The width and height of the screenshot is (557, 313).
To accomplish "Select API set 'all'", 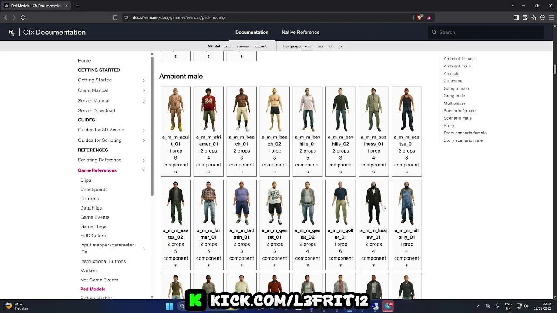I will tap(228, 46).
